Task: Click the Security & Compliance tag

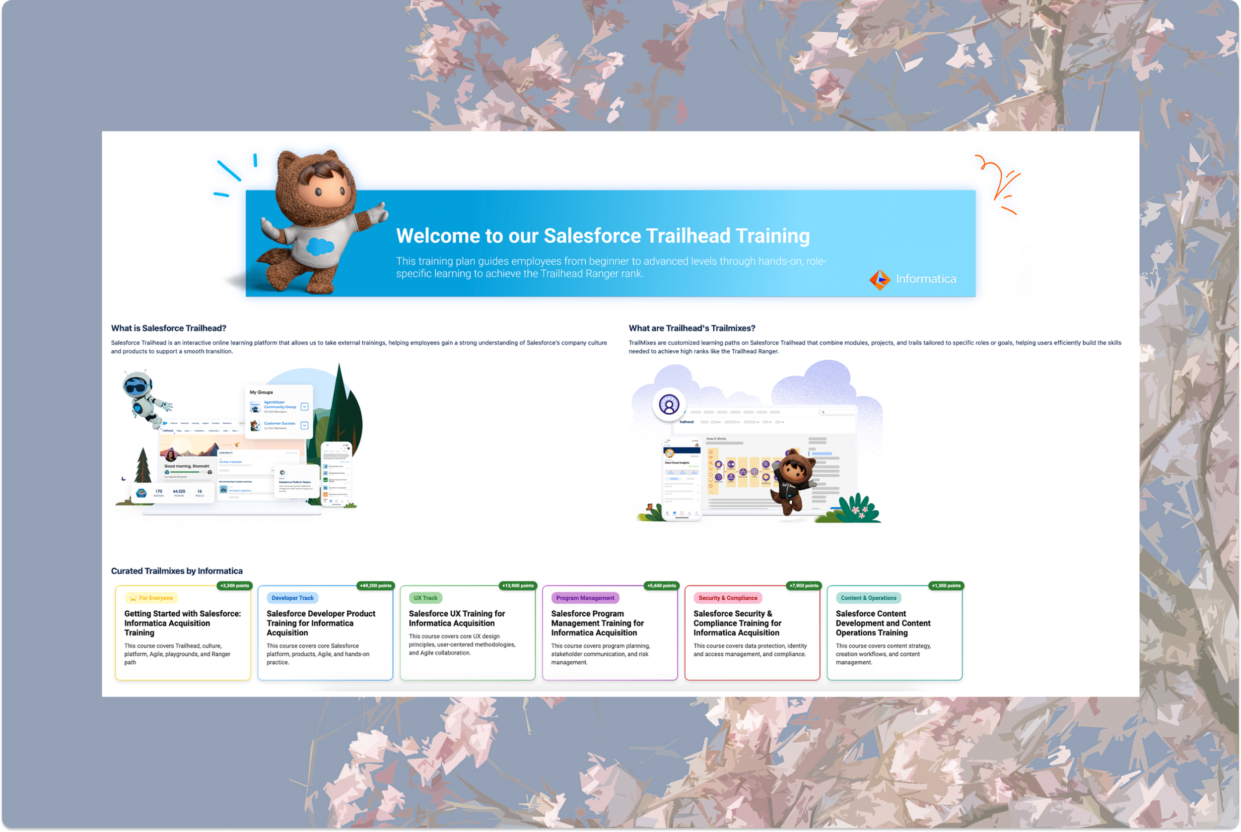Action: 727,598
